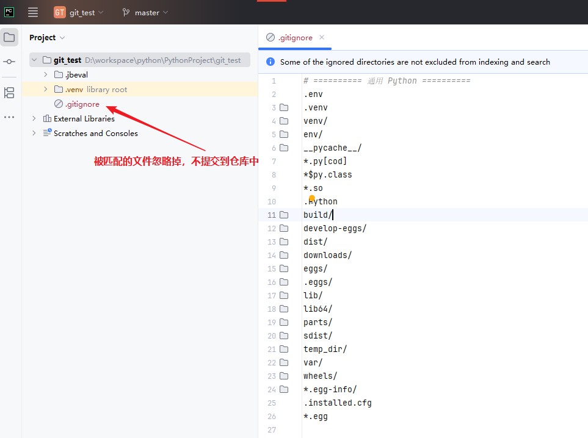This screenshot has height=438, width=588.
Task: Show more tool windows ellipsis icon
Action: 9,117
